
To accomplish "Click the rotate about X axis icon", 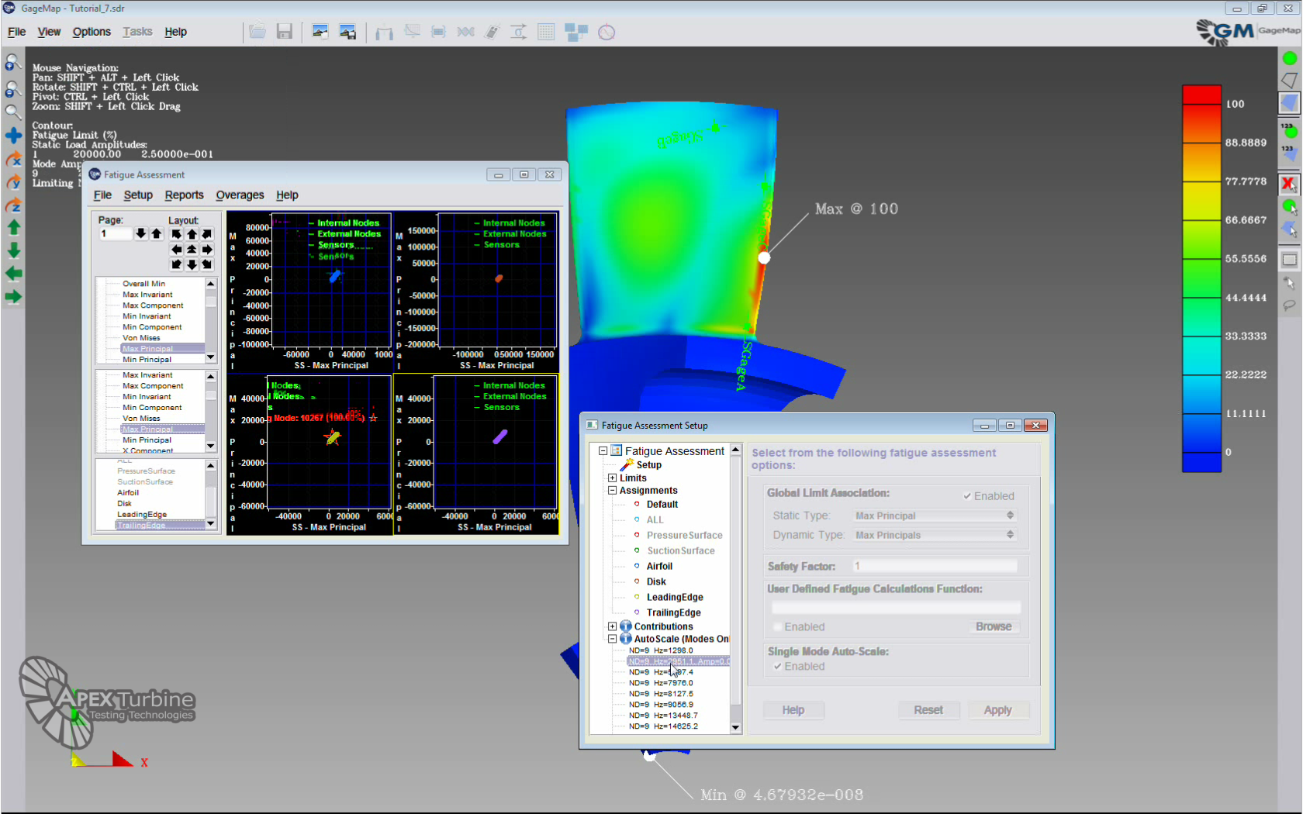I will [13, 159].
